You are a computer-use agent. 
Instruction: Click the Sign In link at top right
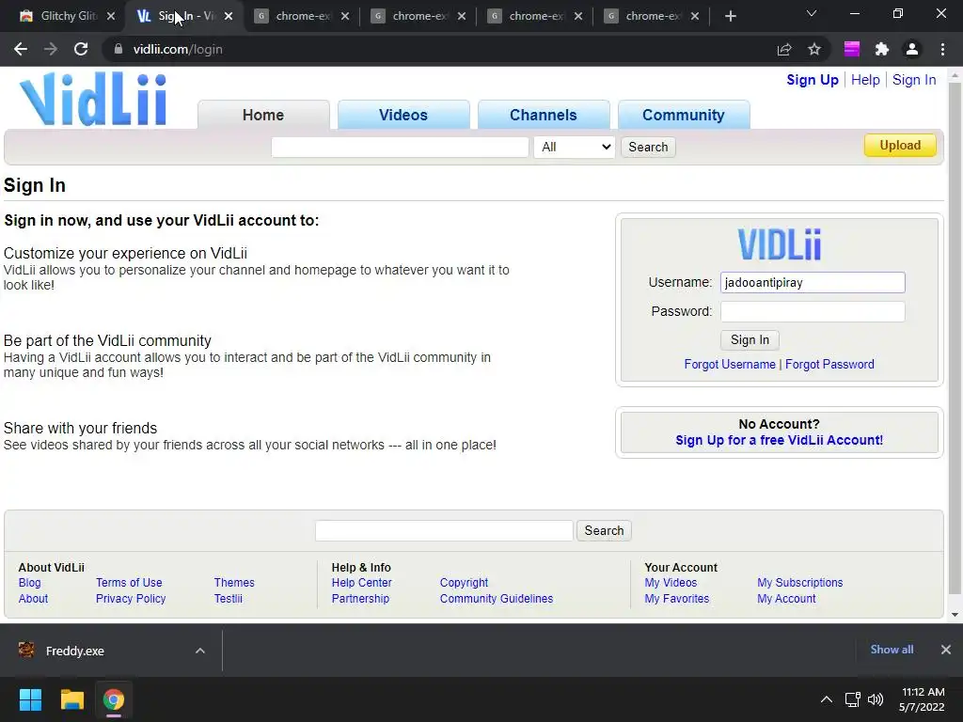pos(914,80)
